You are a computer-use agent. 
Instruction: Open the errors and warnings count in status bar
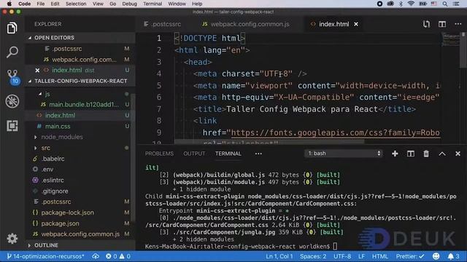(x=118, y=256)
